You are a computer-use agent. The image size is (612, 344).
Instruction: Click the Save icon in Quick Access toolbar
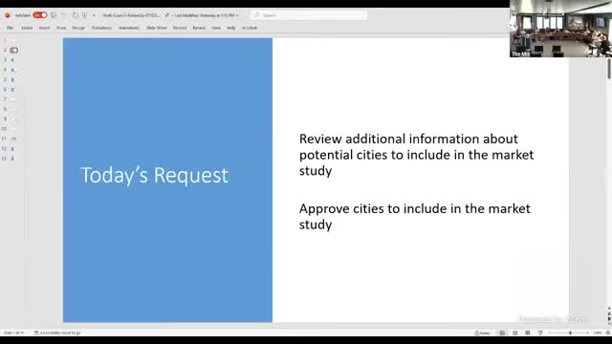pyautogui.click(x=54, y=15)
